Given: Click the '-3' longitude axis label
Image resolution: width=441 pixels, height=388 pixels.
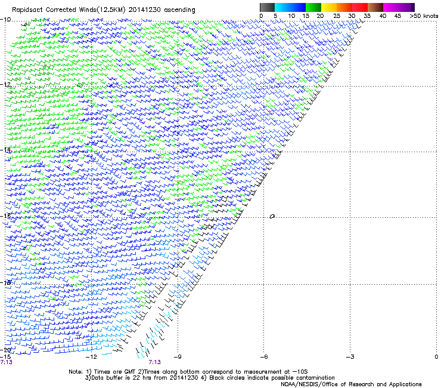Looking at the screenshot, I should (x=350, y=357).
